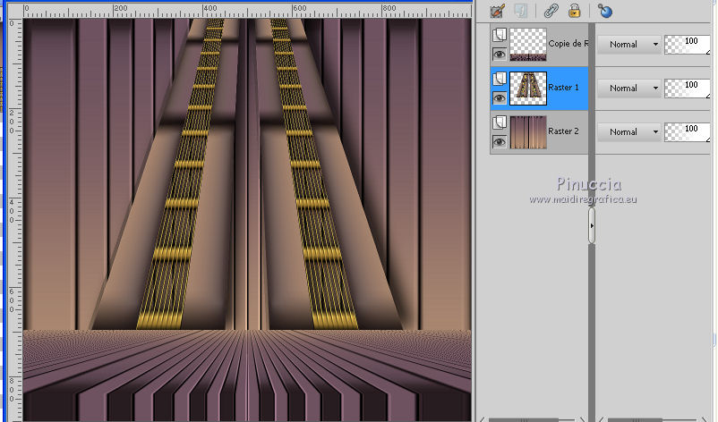Select the layer named Raster 1
Image resolution: width=718 pixels, height=422 pixels.
point(563,88)
